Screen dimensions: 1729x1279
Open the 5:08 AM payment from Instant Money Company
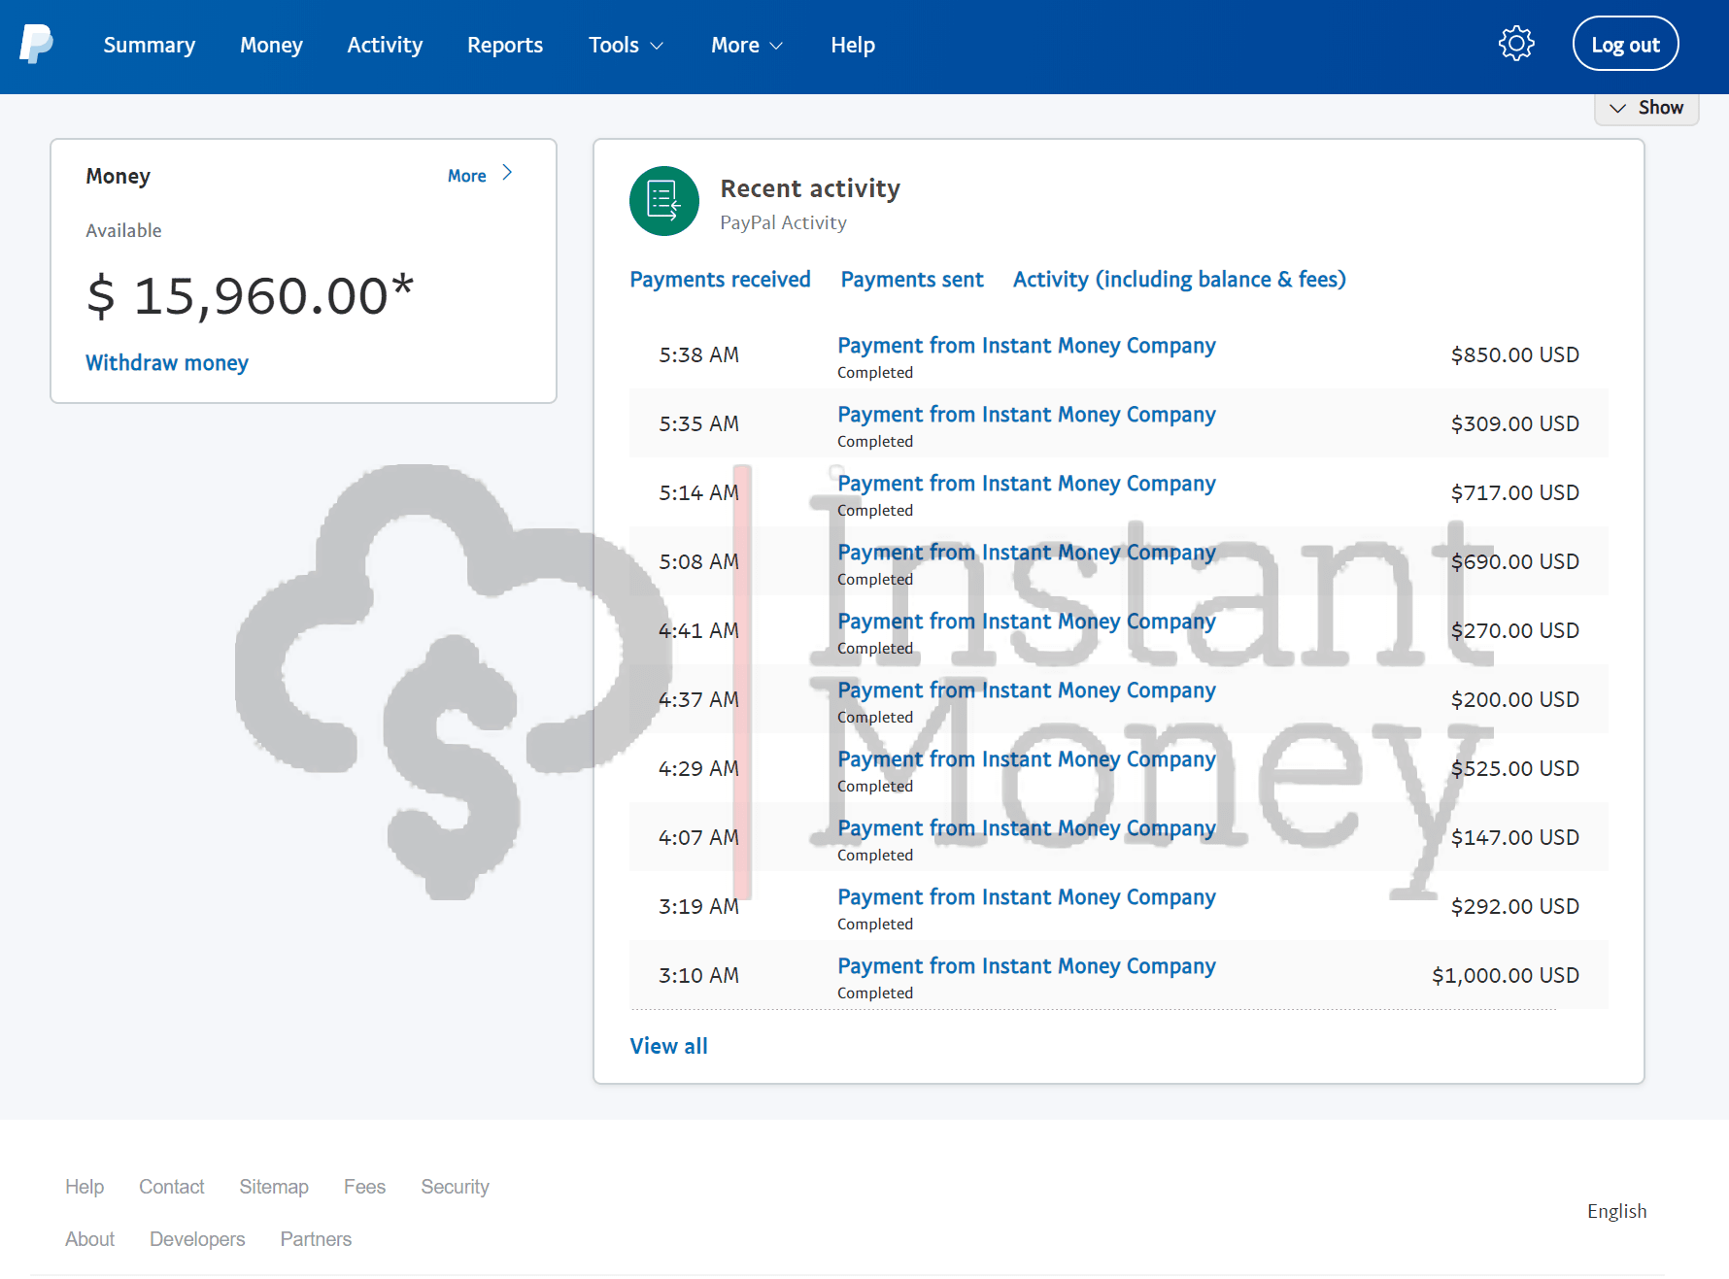(1027, 553)
